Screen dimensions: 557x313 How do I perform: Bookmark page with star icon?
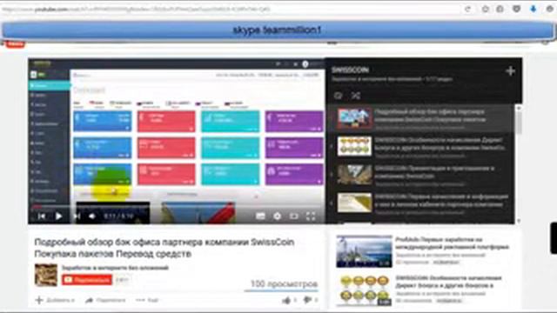point(485,10)
